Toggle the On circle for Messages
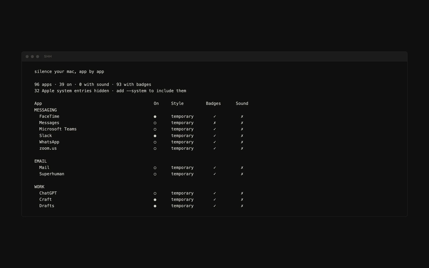Image resolution: width=429 pixels, height=268 pixels. pos(155,123)
